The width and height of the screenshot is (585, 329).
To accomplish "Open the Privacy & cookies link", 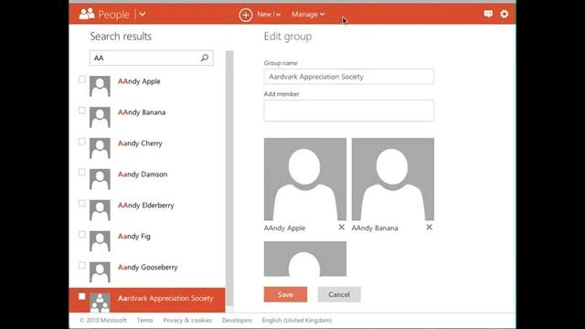I will (187, 320).
